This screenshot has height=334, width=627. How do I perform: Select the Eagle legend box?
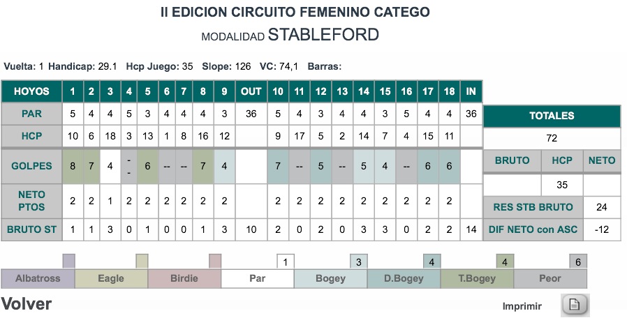[111, 278]
